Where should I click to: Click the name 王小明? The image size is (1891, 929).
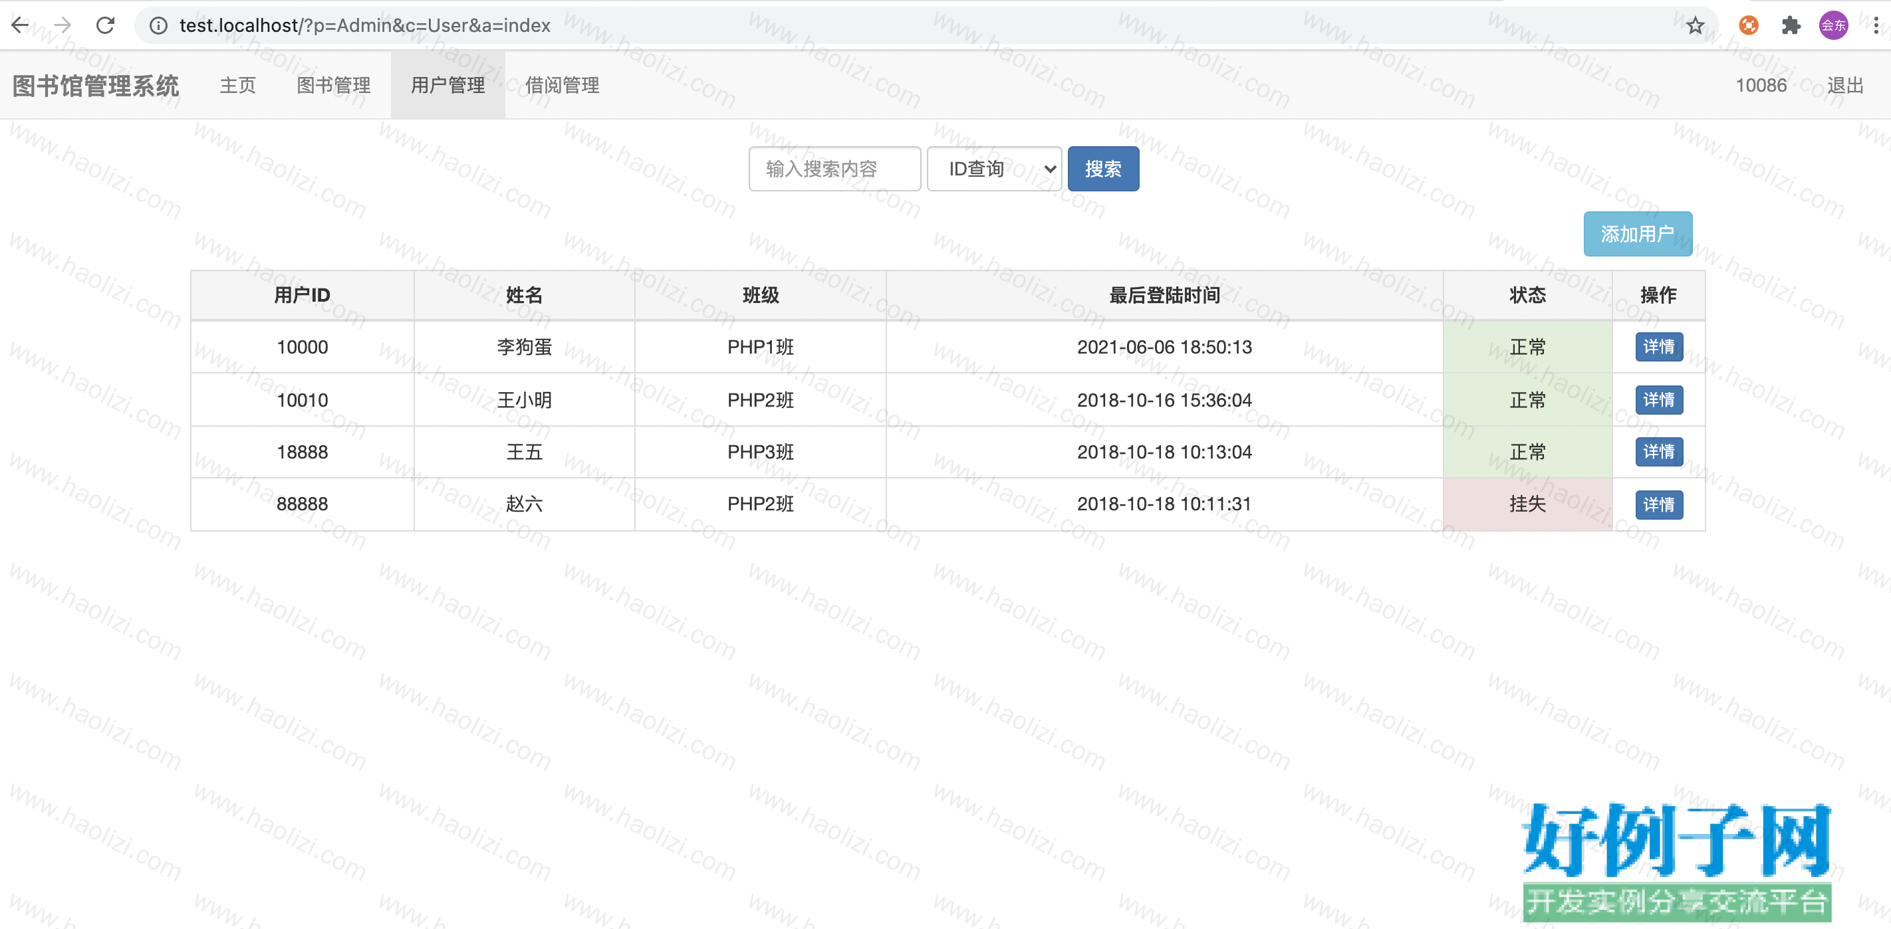pyautogui.click(x=524, y=400)
